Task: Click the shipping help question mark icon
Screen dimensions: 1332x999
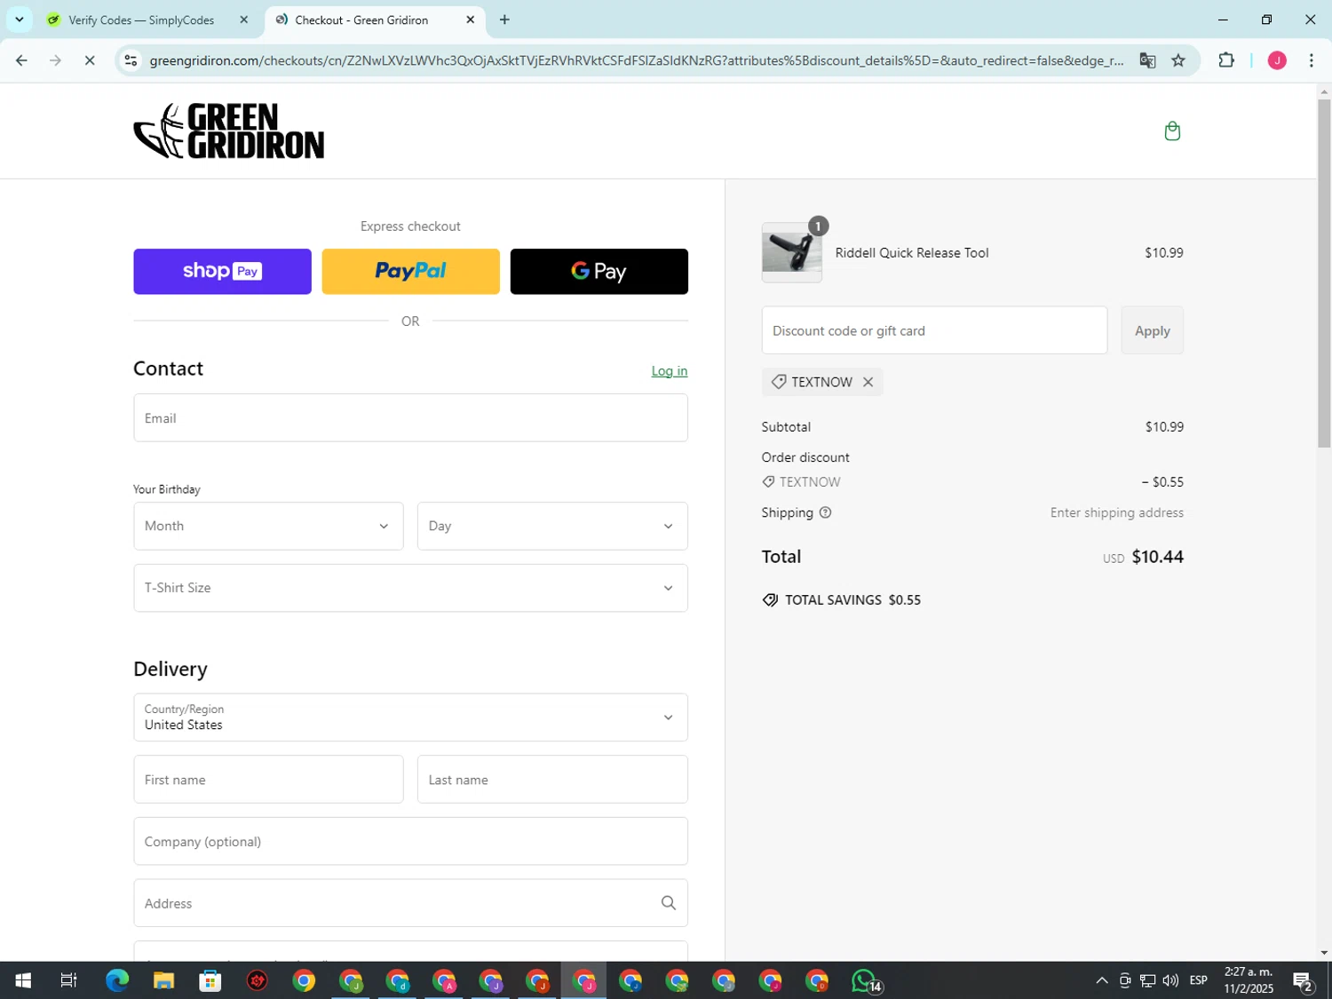Action: (825, 512)
